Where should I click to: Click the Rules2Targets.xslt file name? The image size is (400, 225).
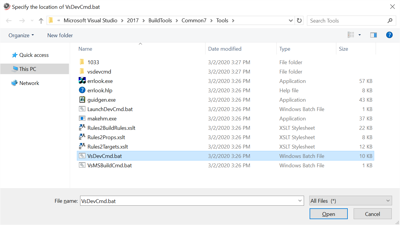(x=108, y=146)
